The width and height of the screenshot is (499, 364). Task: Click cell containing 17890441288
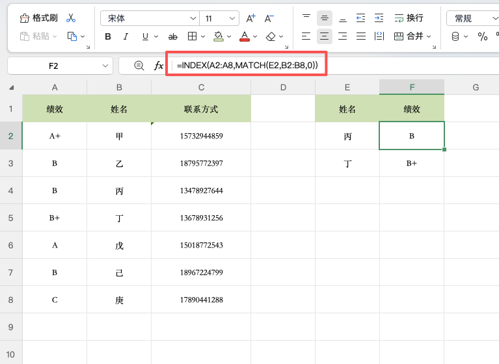coord(201,300)
